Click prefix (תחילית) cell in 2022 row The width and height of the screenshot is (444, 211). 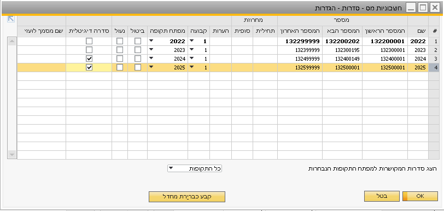(x=265, y=41)
